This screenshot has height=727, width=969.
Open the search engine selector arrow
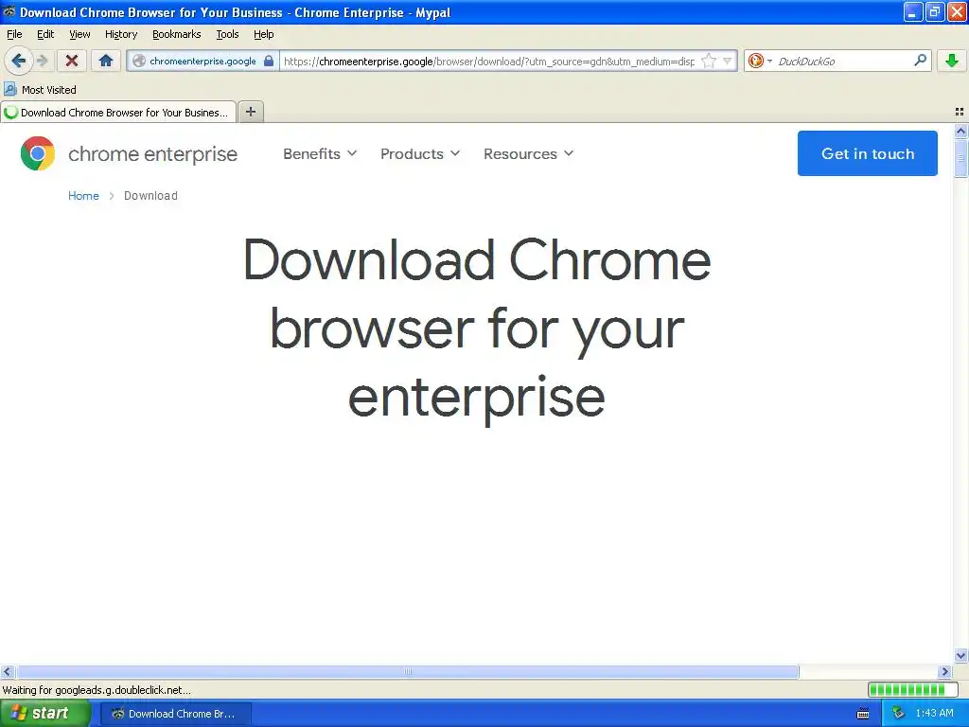click(x=769, y=61)
